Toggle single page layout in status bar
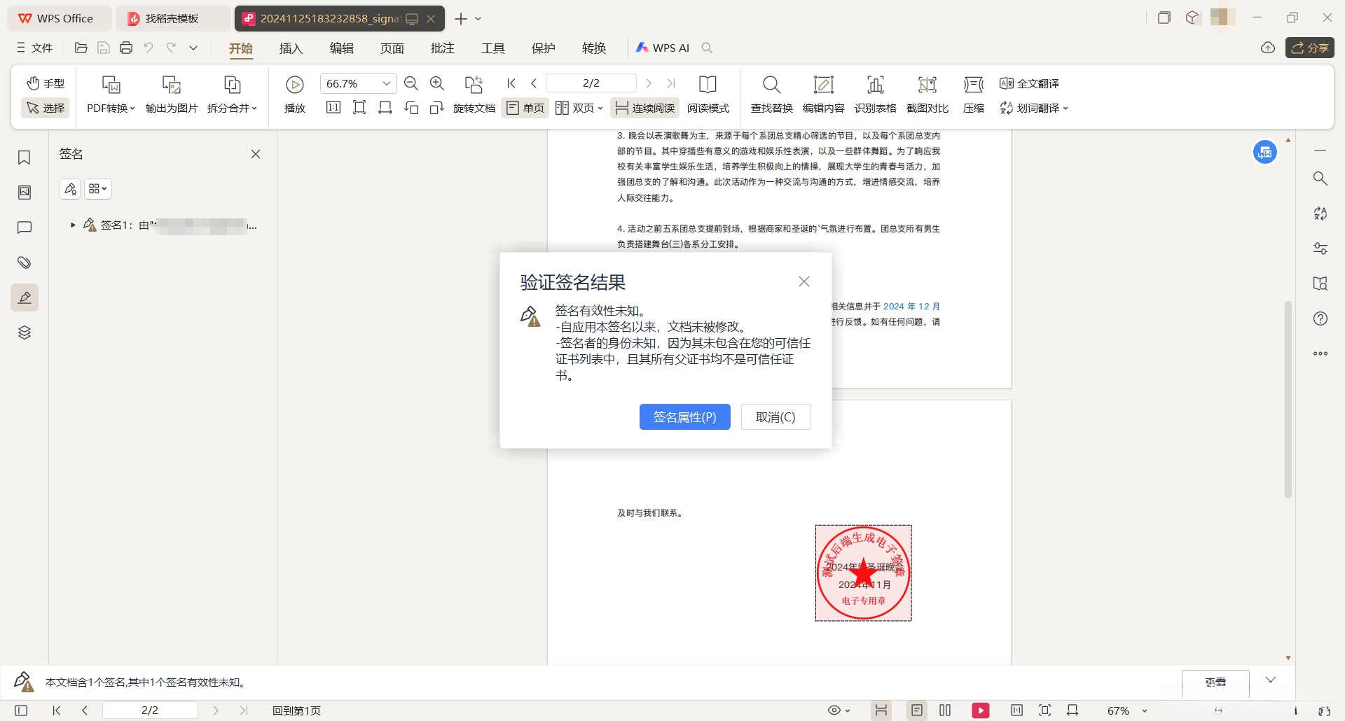The height and width of the screenshot is (721, 1345). click(916, 710)
